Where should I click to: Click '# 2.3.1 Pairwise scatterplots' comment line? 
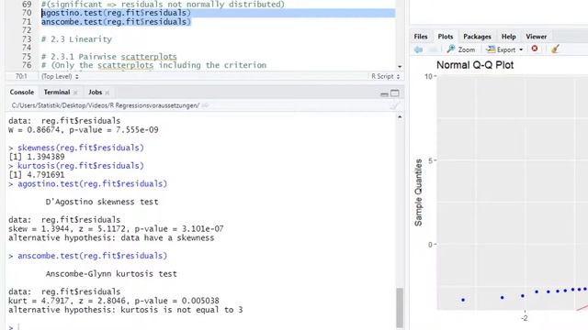(x=108, y=57)
